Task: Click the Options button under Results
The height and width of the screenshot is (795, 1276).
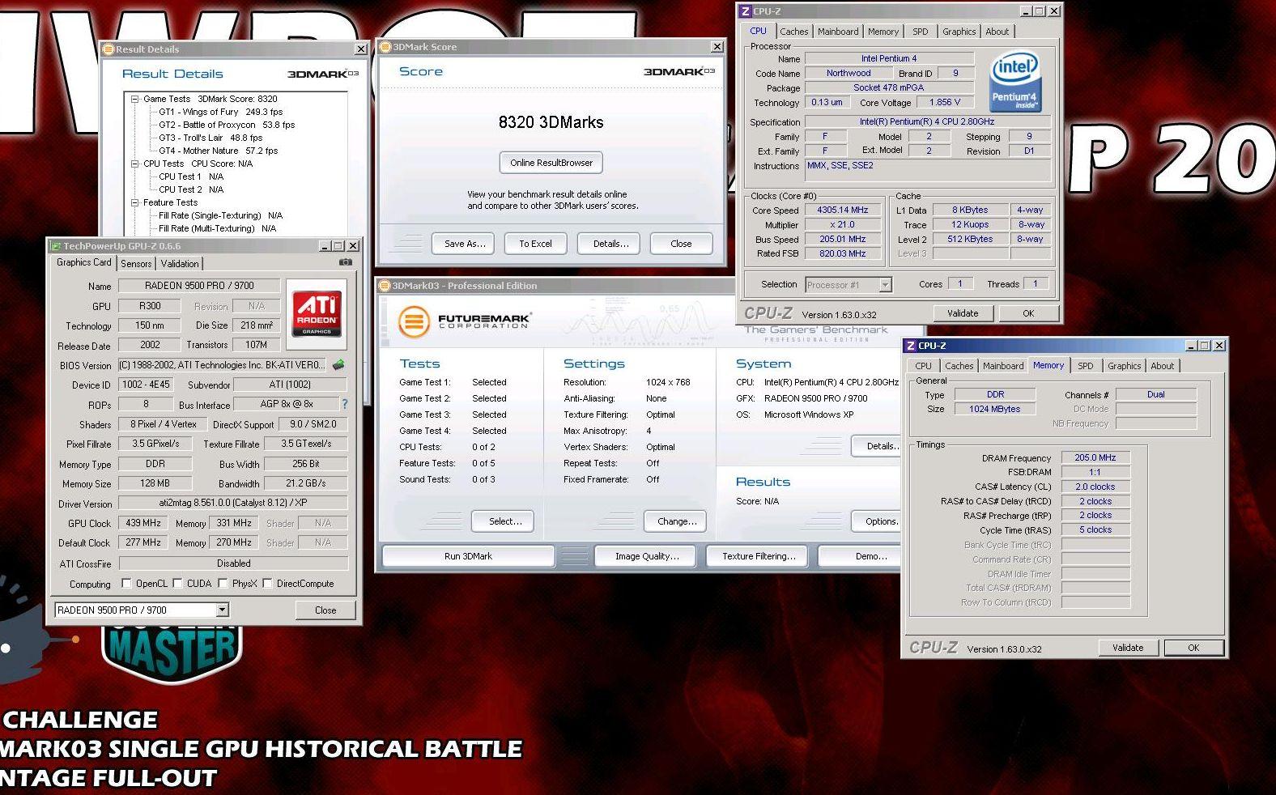Action: 878,521
